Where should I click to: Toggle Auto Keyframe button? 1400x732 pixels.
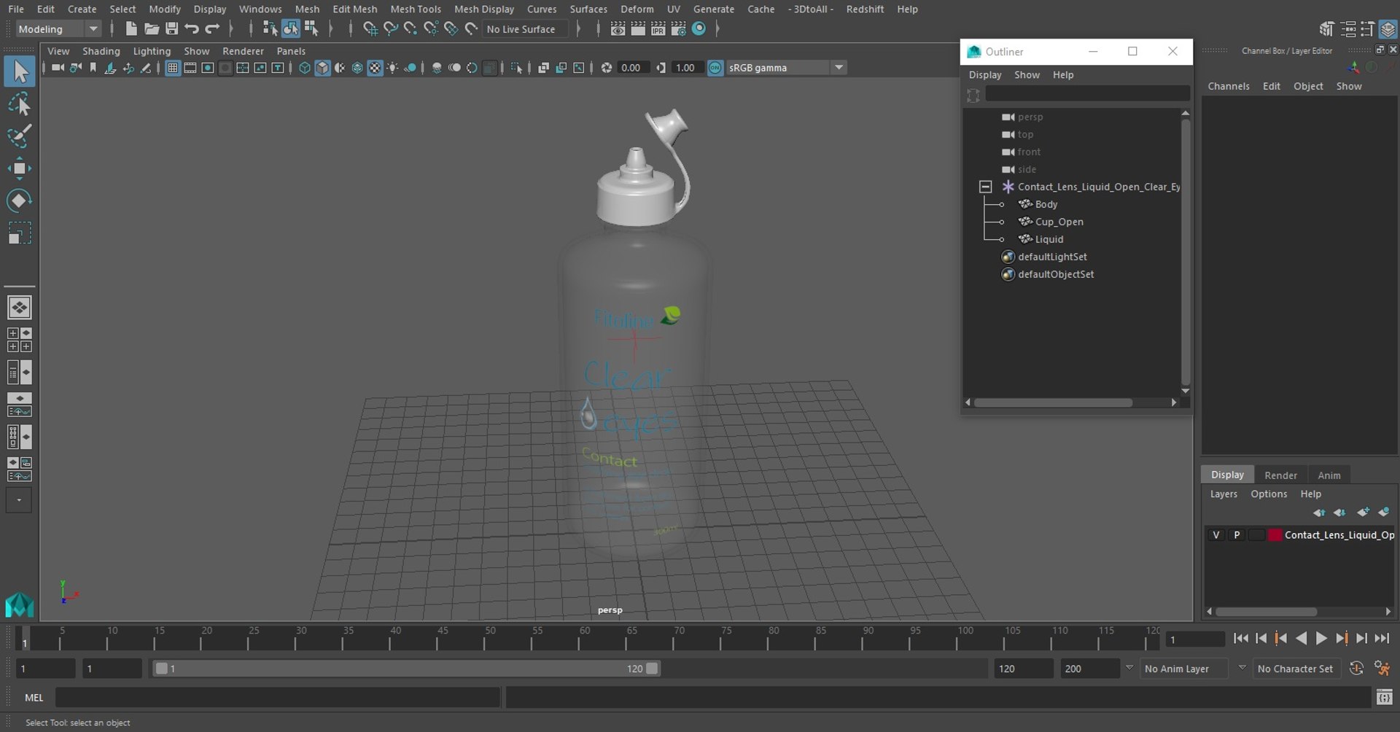(x=1356, y=668)
